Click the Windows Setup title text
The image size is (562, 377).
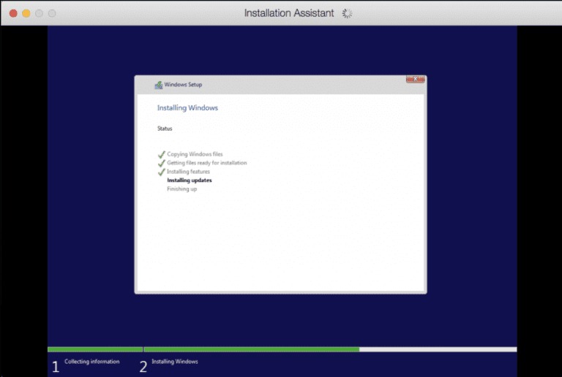point(183,85)
